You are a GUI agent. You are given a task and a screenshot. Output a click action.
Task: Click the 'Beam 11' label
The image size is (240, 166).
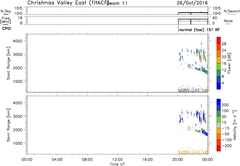click(117, 3)
